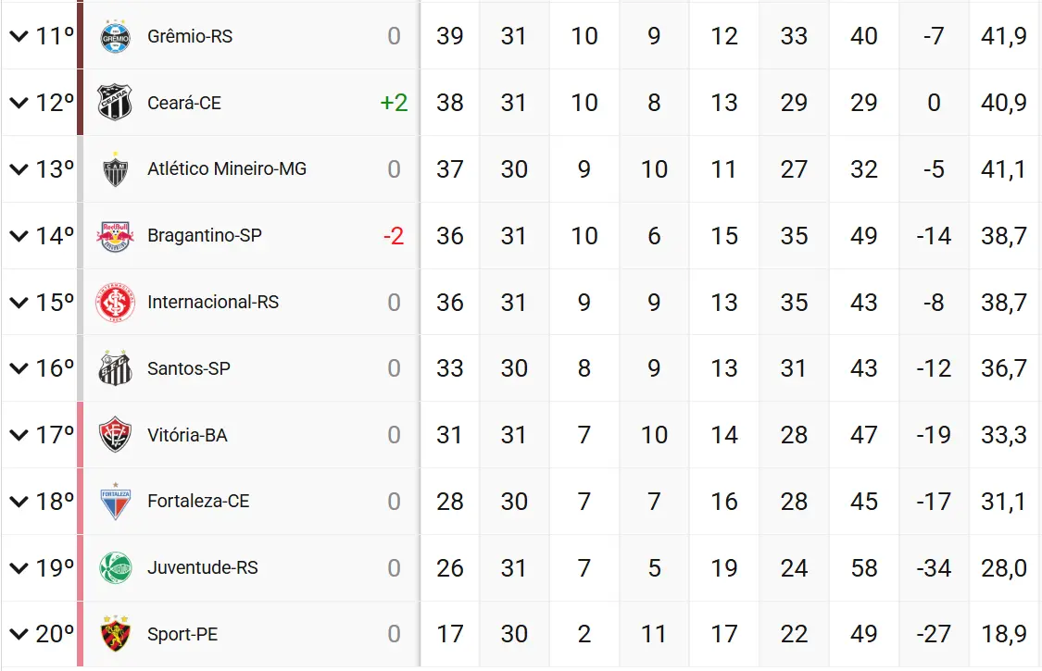Click the Santos-SP team badge
The image size is (1042, 671).
click(116, 368)
